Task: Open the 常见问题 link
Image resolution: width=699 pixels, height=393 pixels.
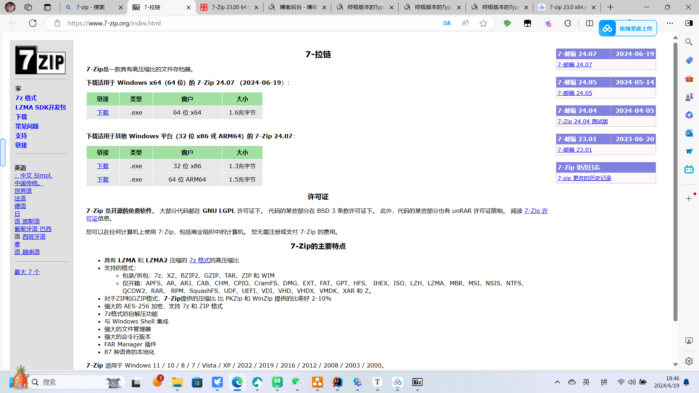Action: (27, 126)
